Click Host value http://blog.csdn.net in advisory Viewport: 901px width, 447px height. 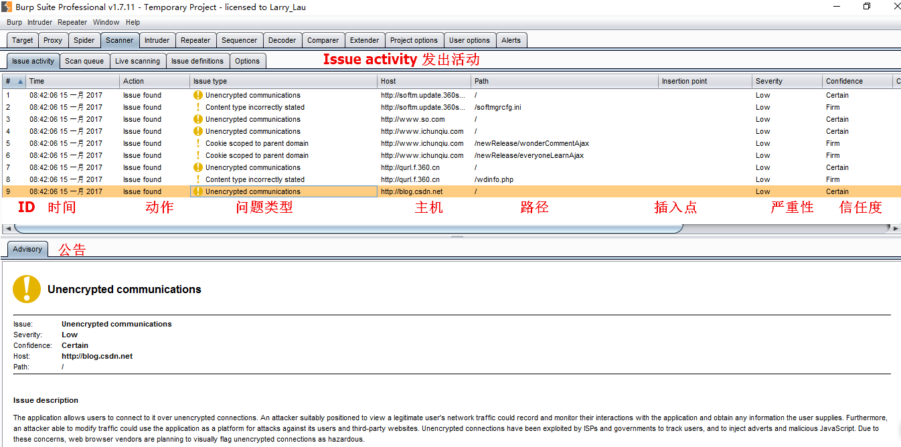(x=97, y=356)
